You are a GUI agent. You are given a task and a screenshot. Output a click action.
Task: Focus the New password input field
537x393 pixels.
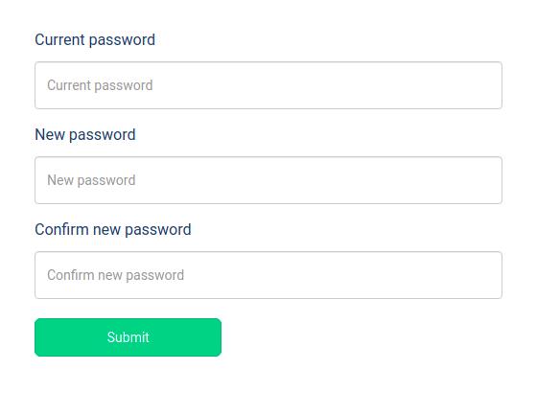[268, 180]
